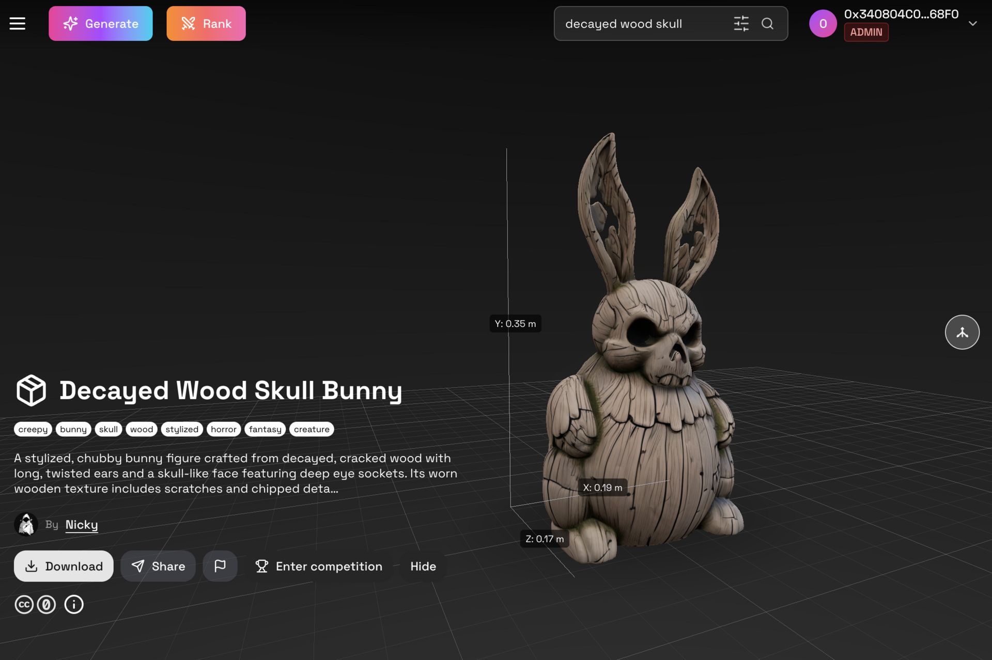Click the CC0 license icon

[47, 604]
